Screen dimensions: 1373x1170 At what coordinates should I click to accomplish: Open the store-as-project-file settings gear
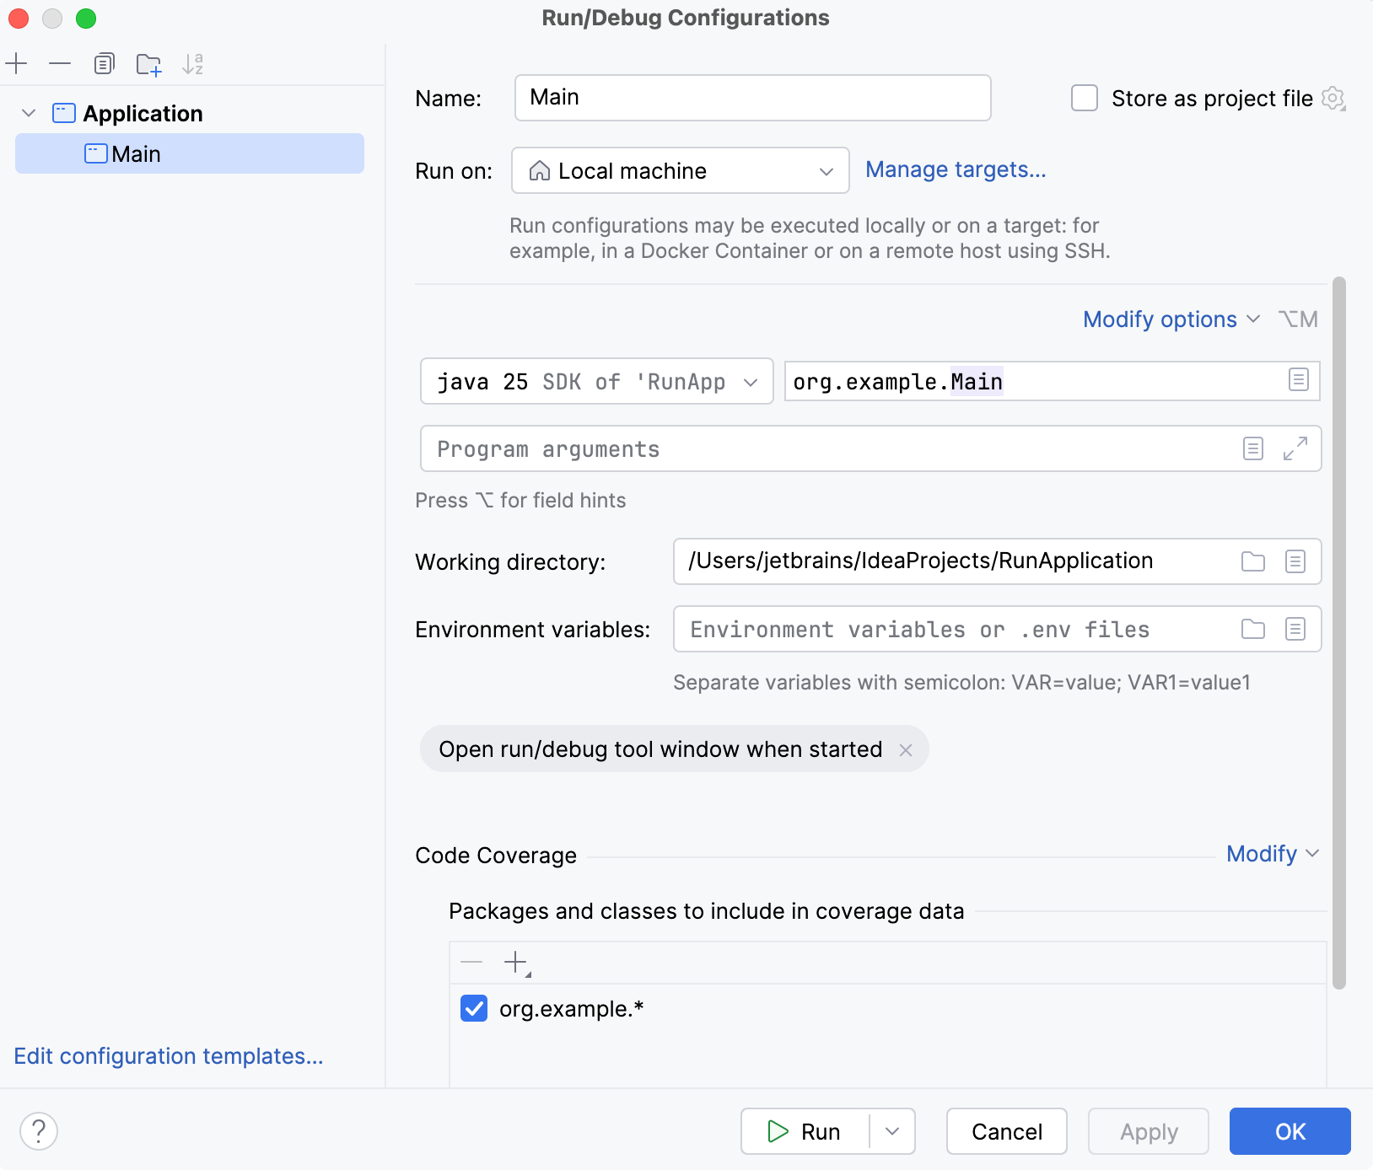pos(1333,98)
